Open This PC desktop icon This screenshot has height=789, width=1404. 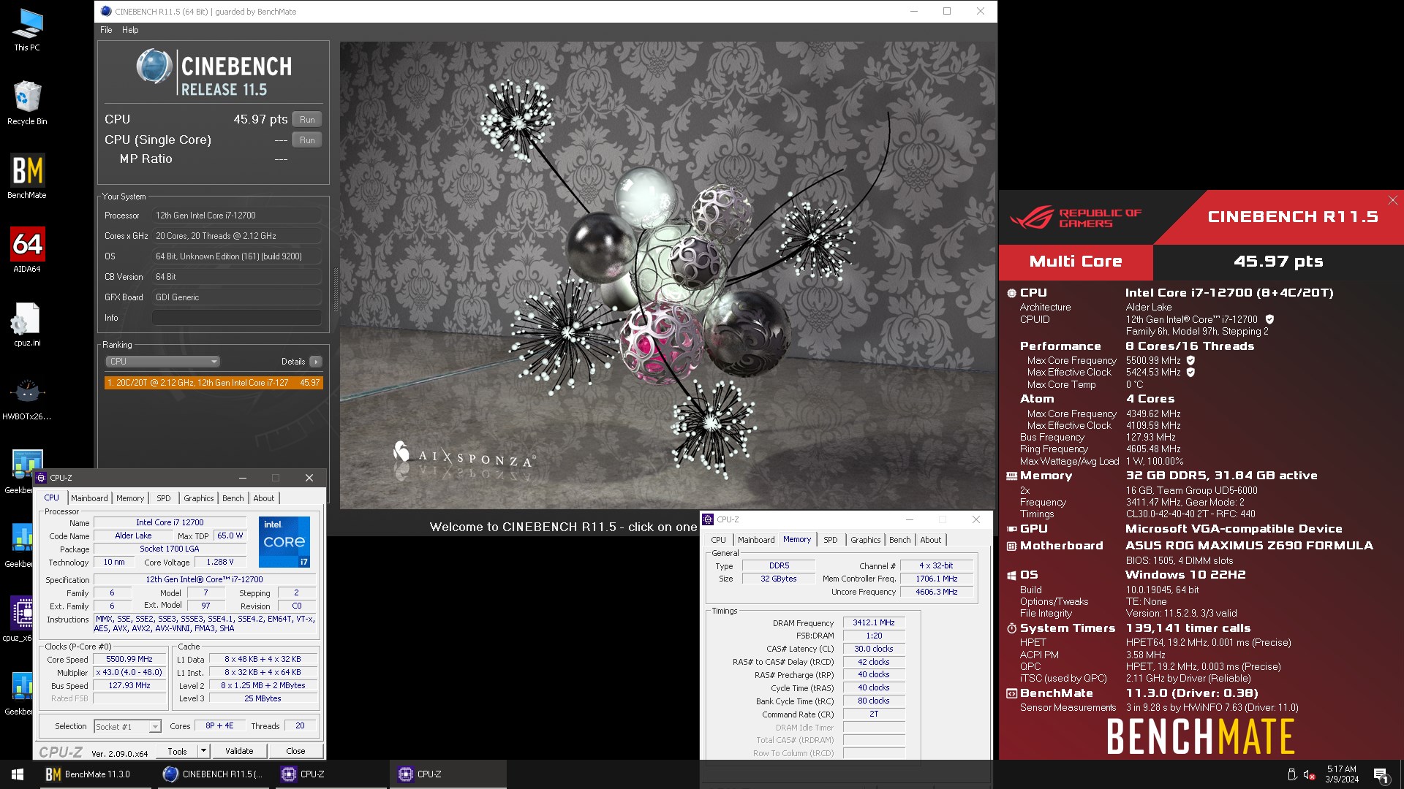pos(27,31)
